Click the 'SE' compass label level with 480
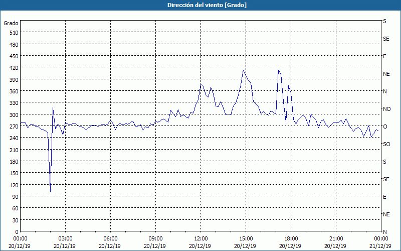Image resolution: width=401 pixels, height=251 pixels. coord(386,39)
